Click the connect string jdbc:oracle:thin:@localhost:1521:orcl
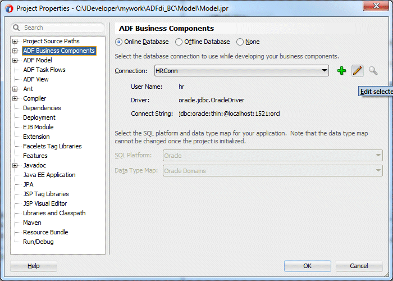The width and height of the screenshot is (393, 281). pos(229,114)
